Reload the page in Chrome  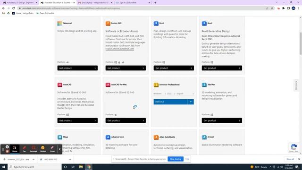point(14,8)
